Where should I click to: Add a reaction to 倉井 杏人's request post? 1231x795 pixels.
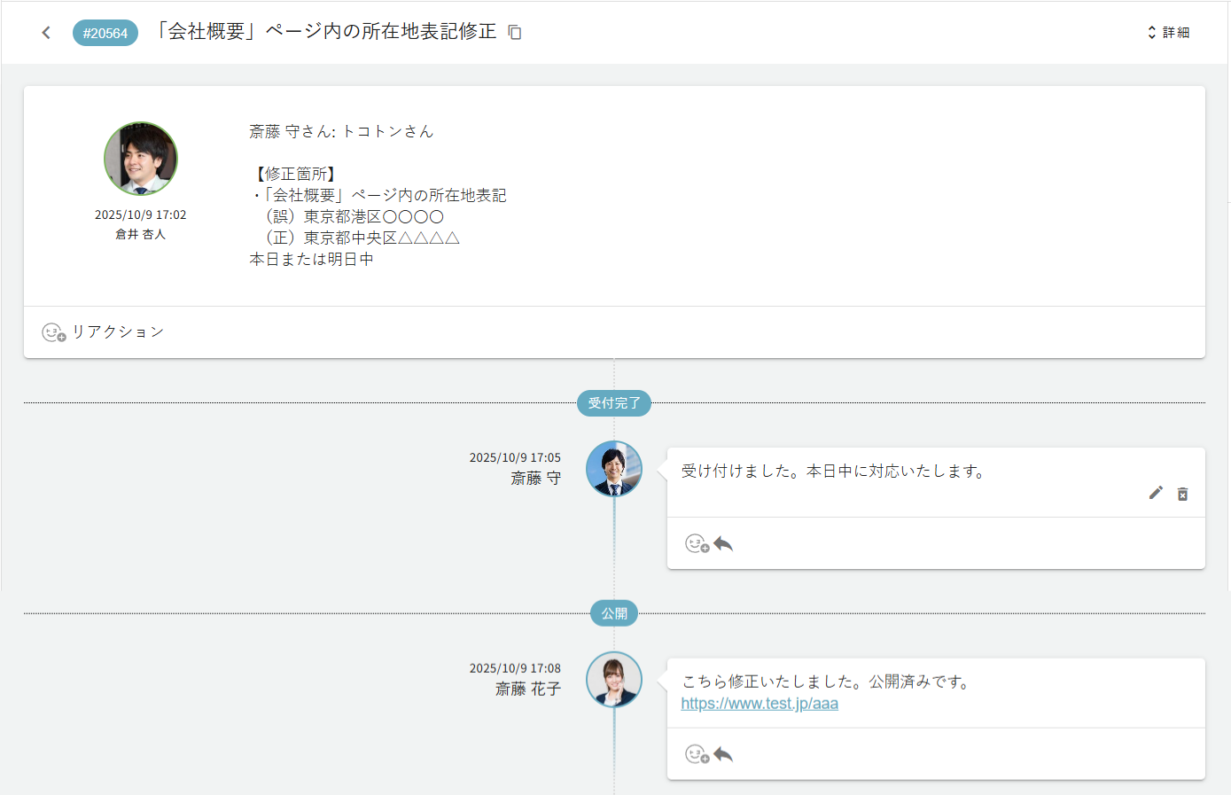pyautogui.click(x=51, y=331)
